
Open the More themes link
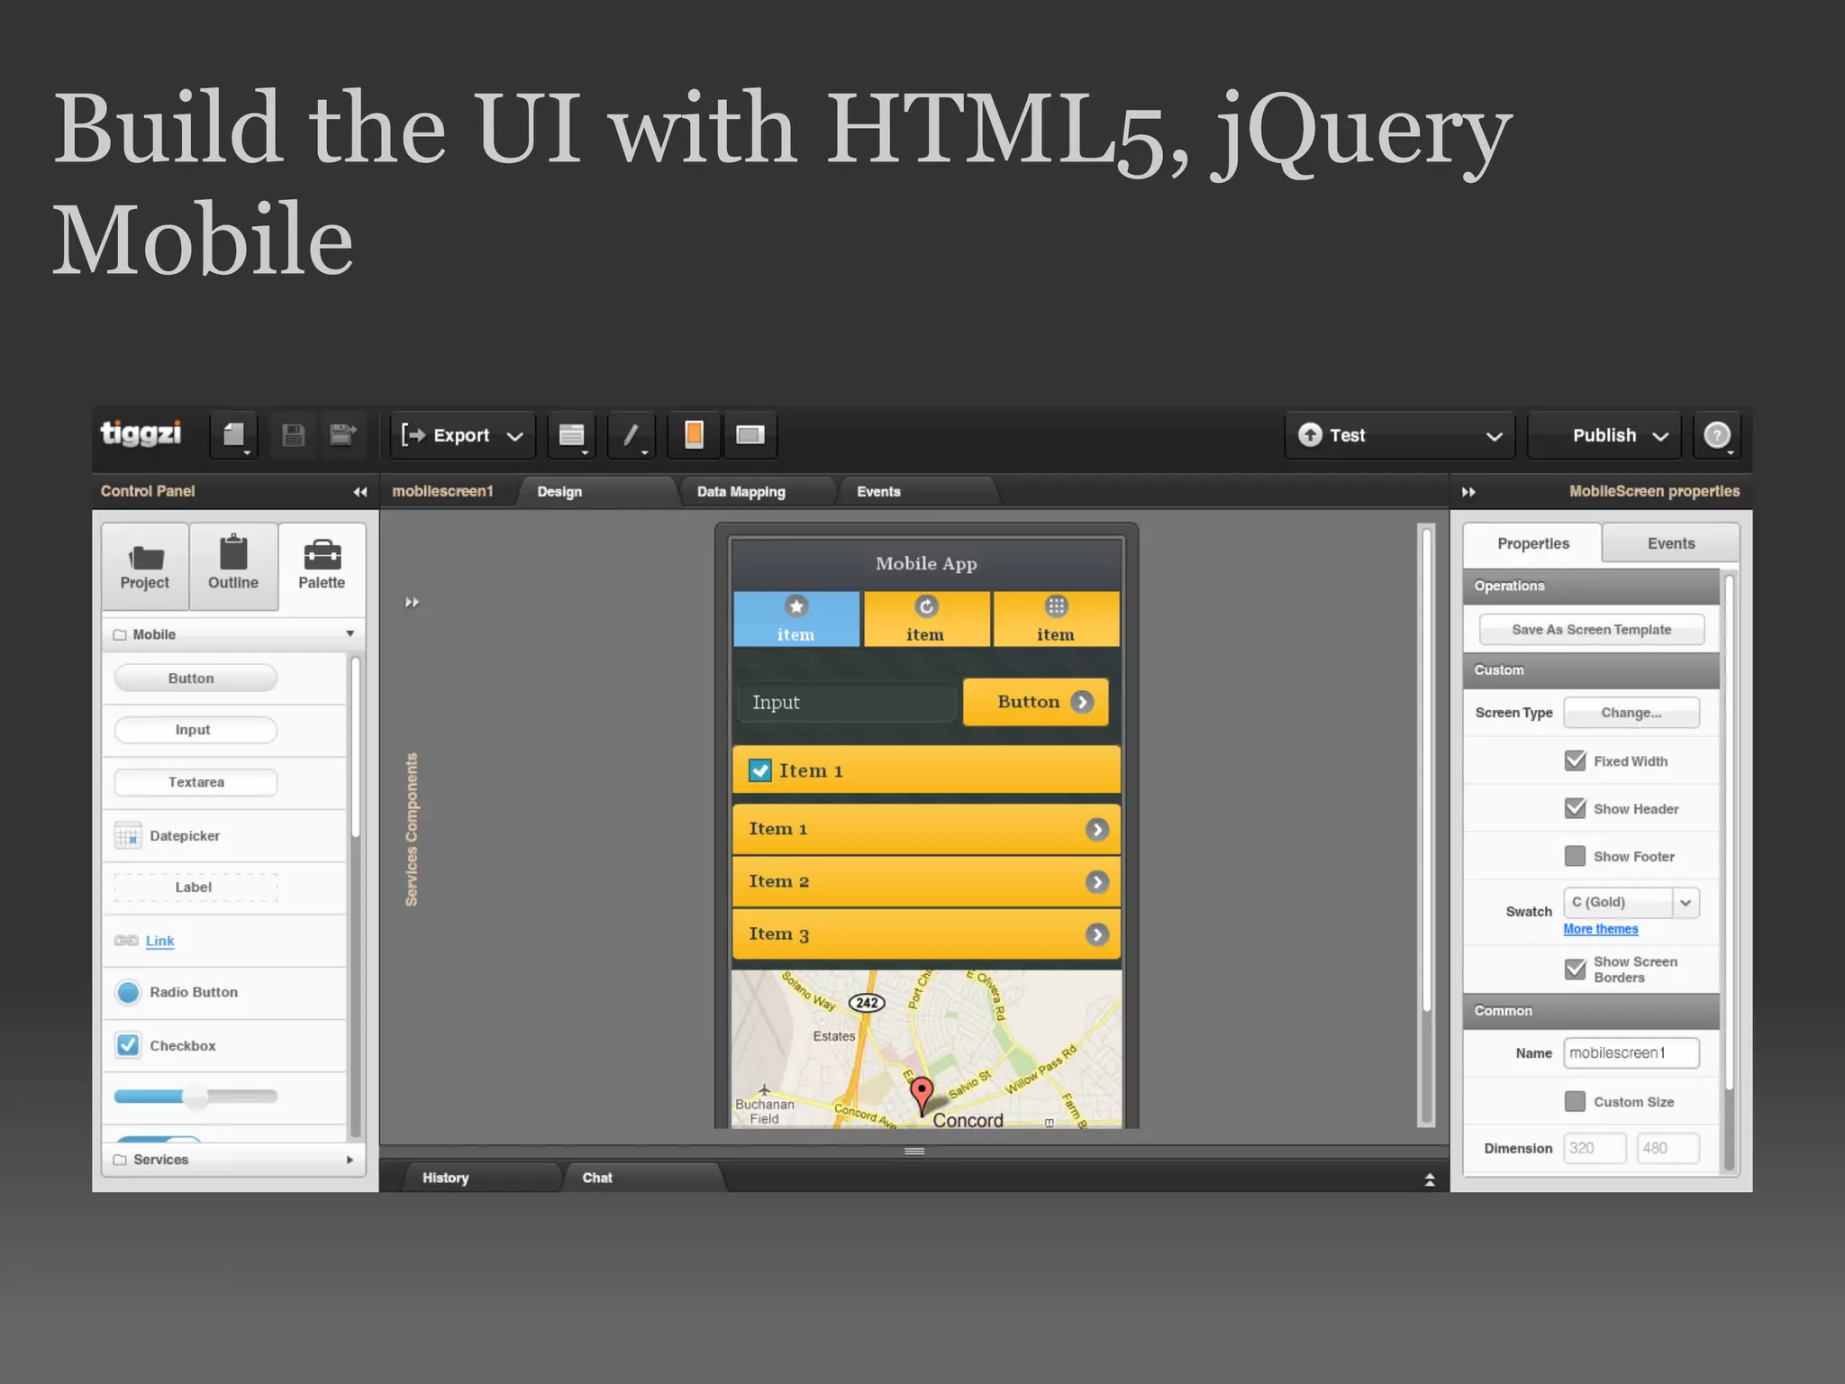click(1601, 929)
